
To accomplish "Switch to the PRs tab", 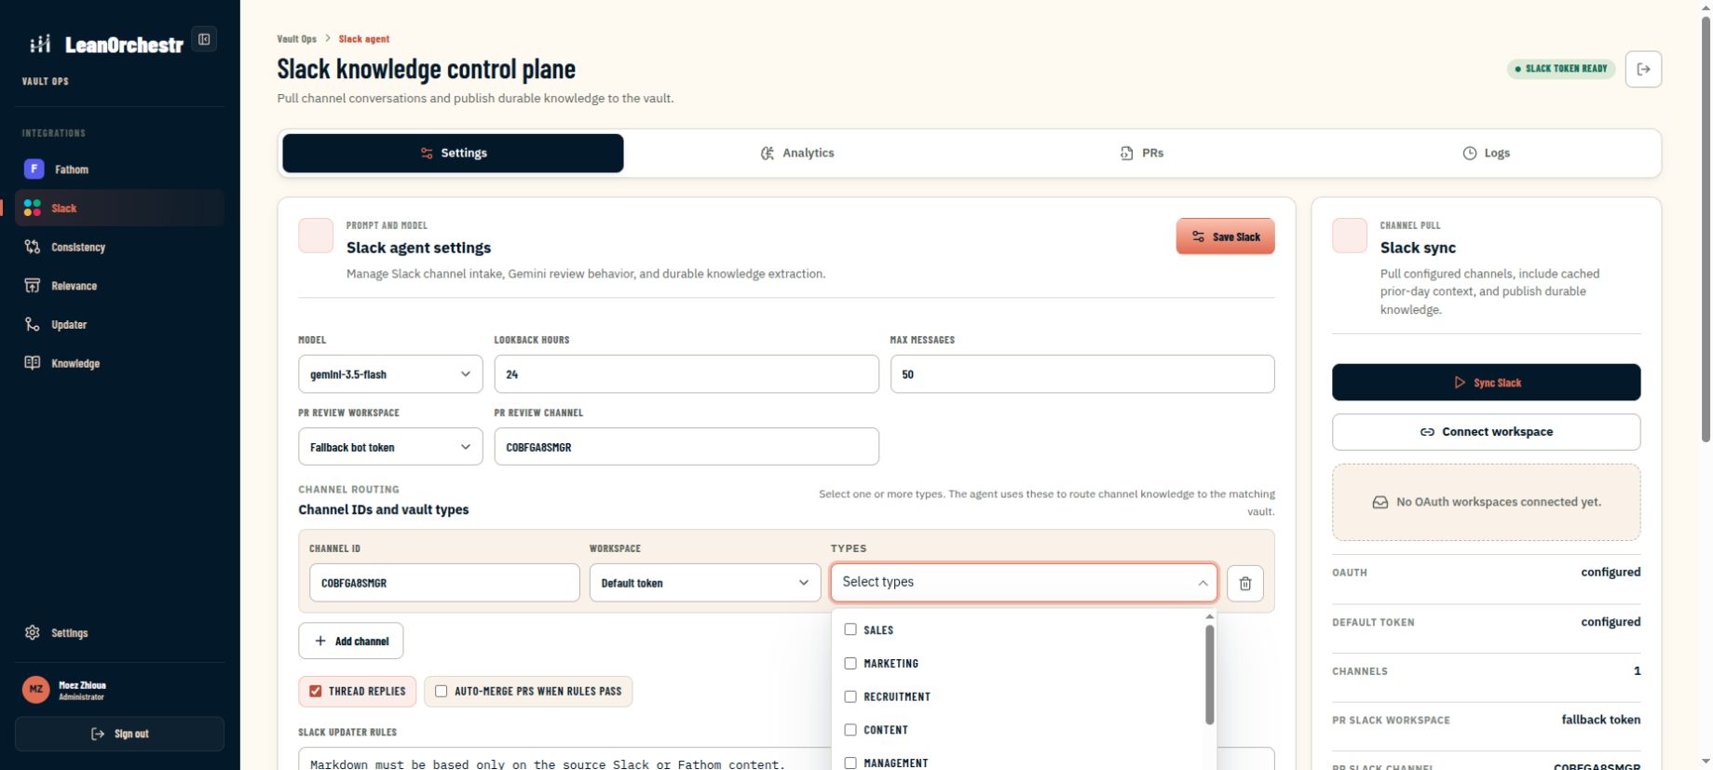I will pyautogui.click(x=1142, y=153).
